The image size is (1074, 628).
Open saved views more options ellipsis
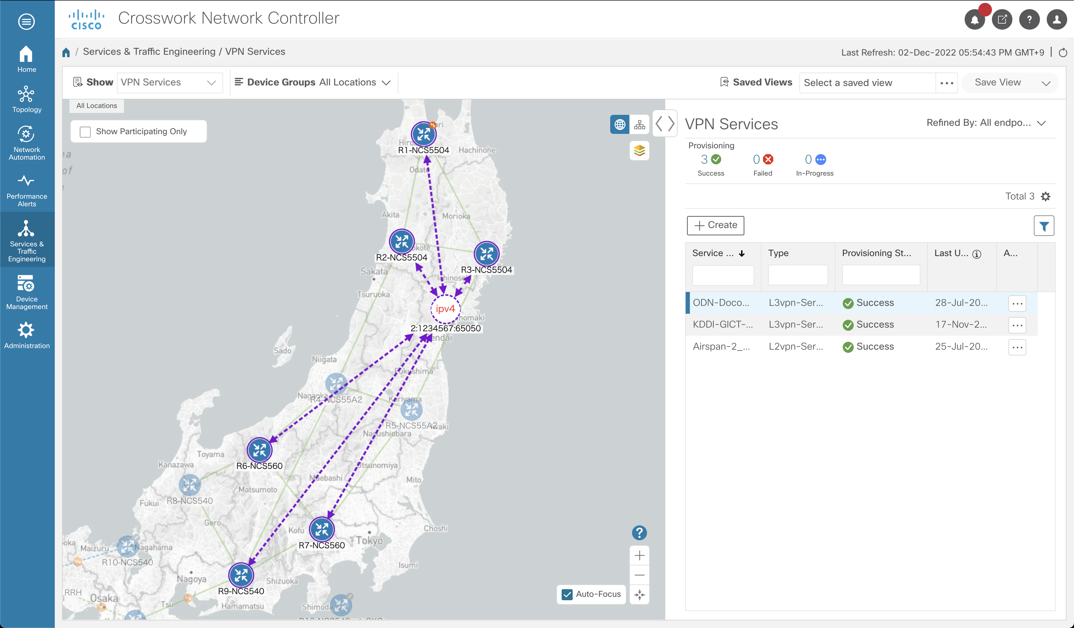tap(947, 83)
